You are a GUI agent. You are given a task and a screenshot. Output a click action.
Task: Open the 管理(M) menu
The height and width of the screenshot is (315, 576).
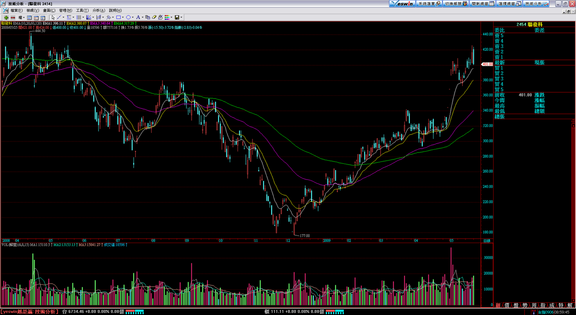point(66,10)
